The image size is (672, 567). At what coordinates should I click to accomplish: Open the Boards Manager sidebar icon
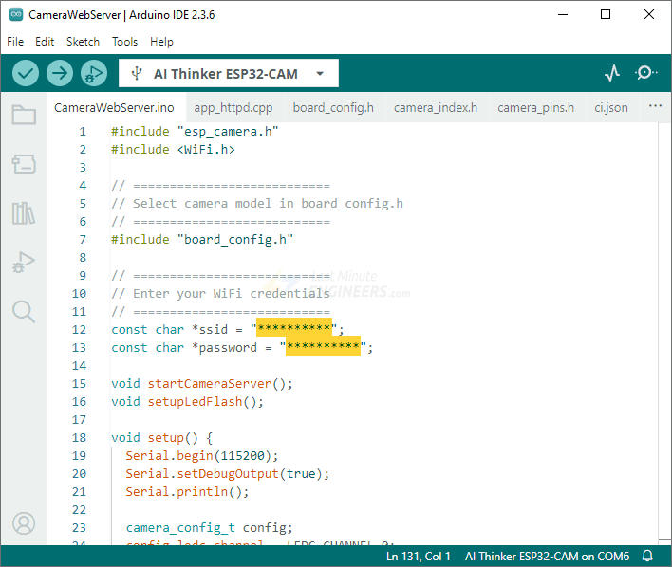24,164
